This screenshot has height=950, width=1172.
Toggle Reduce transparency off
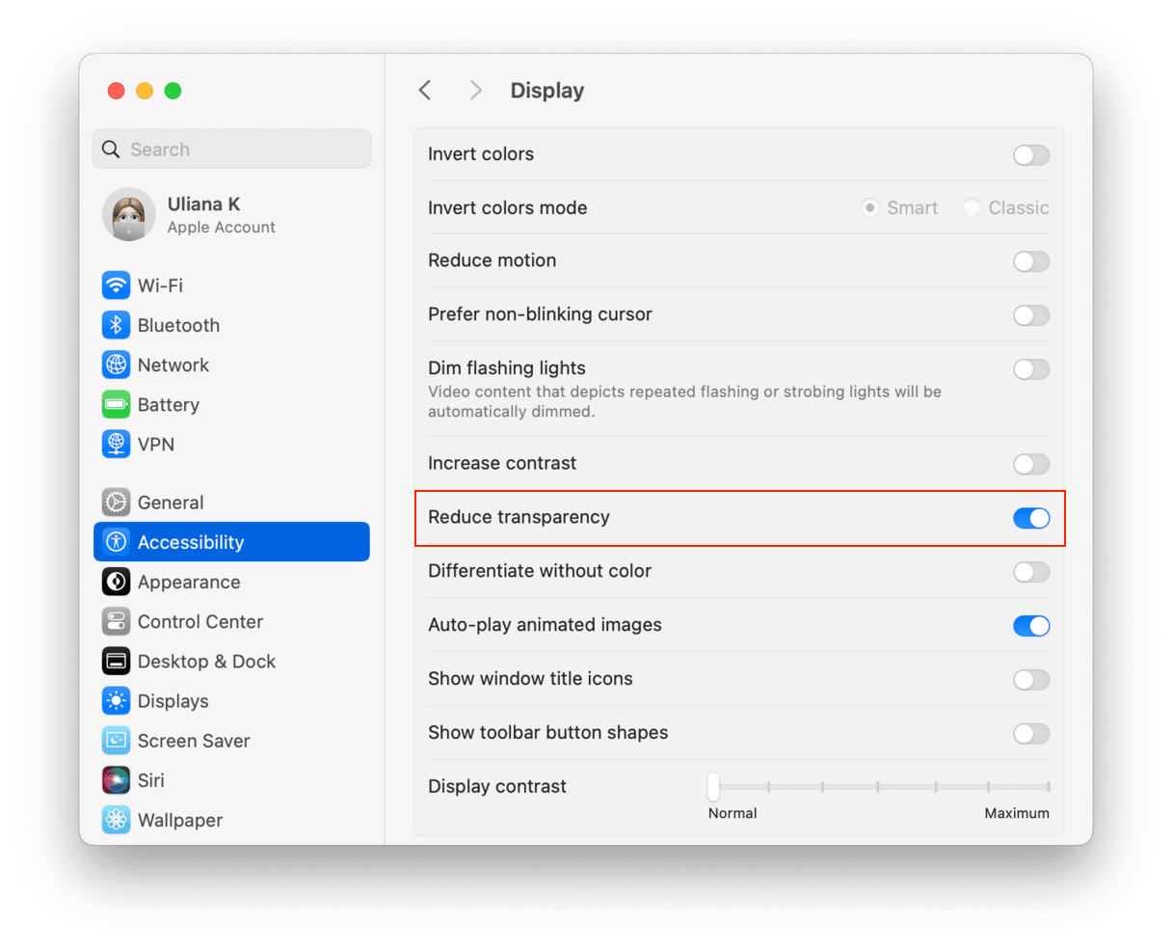pos(1031,518)
